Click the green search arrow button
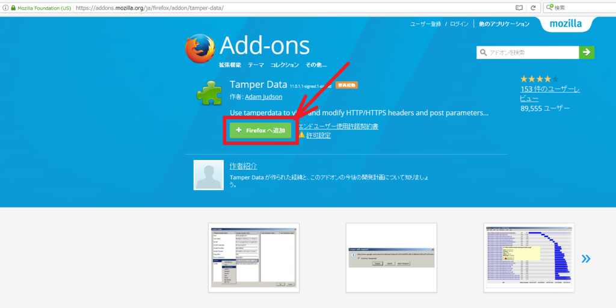This screenshot has height=308, width=616. [587, 52]
